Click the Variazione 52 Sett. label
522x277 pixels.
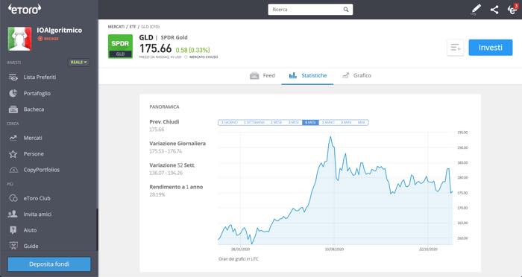tap(172, 165)
